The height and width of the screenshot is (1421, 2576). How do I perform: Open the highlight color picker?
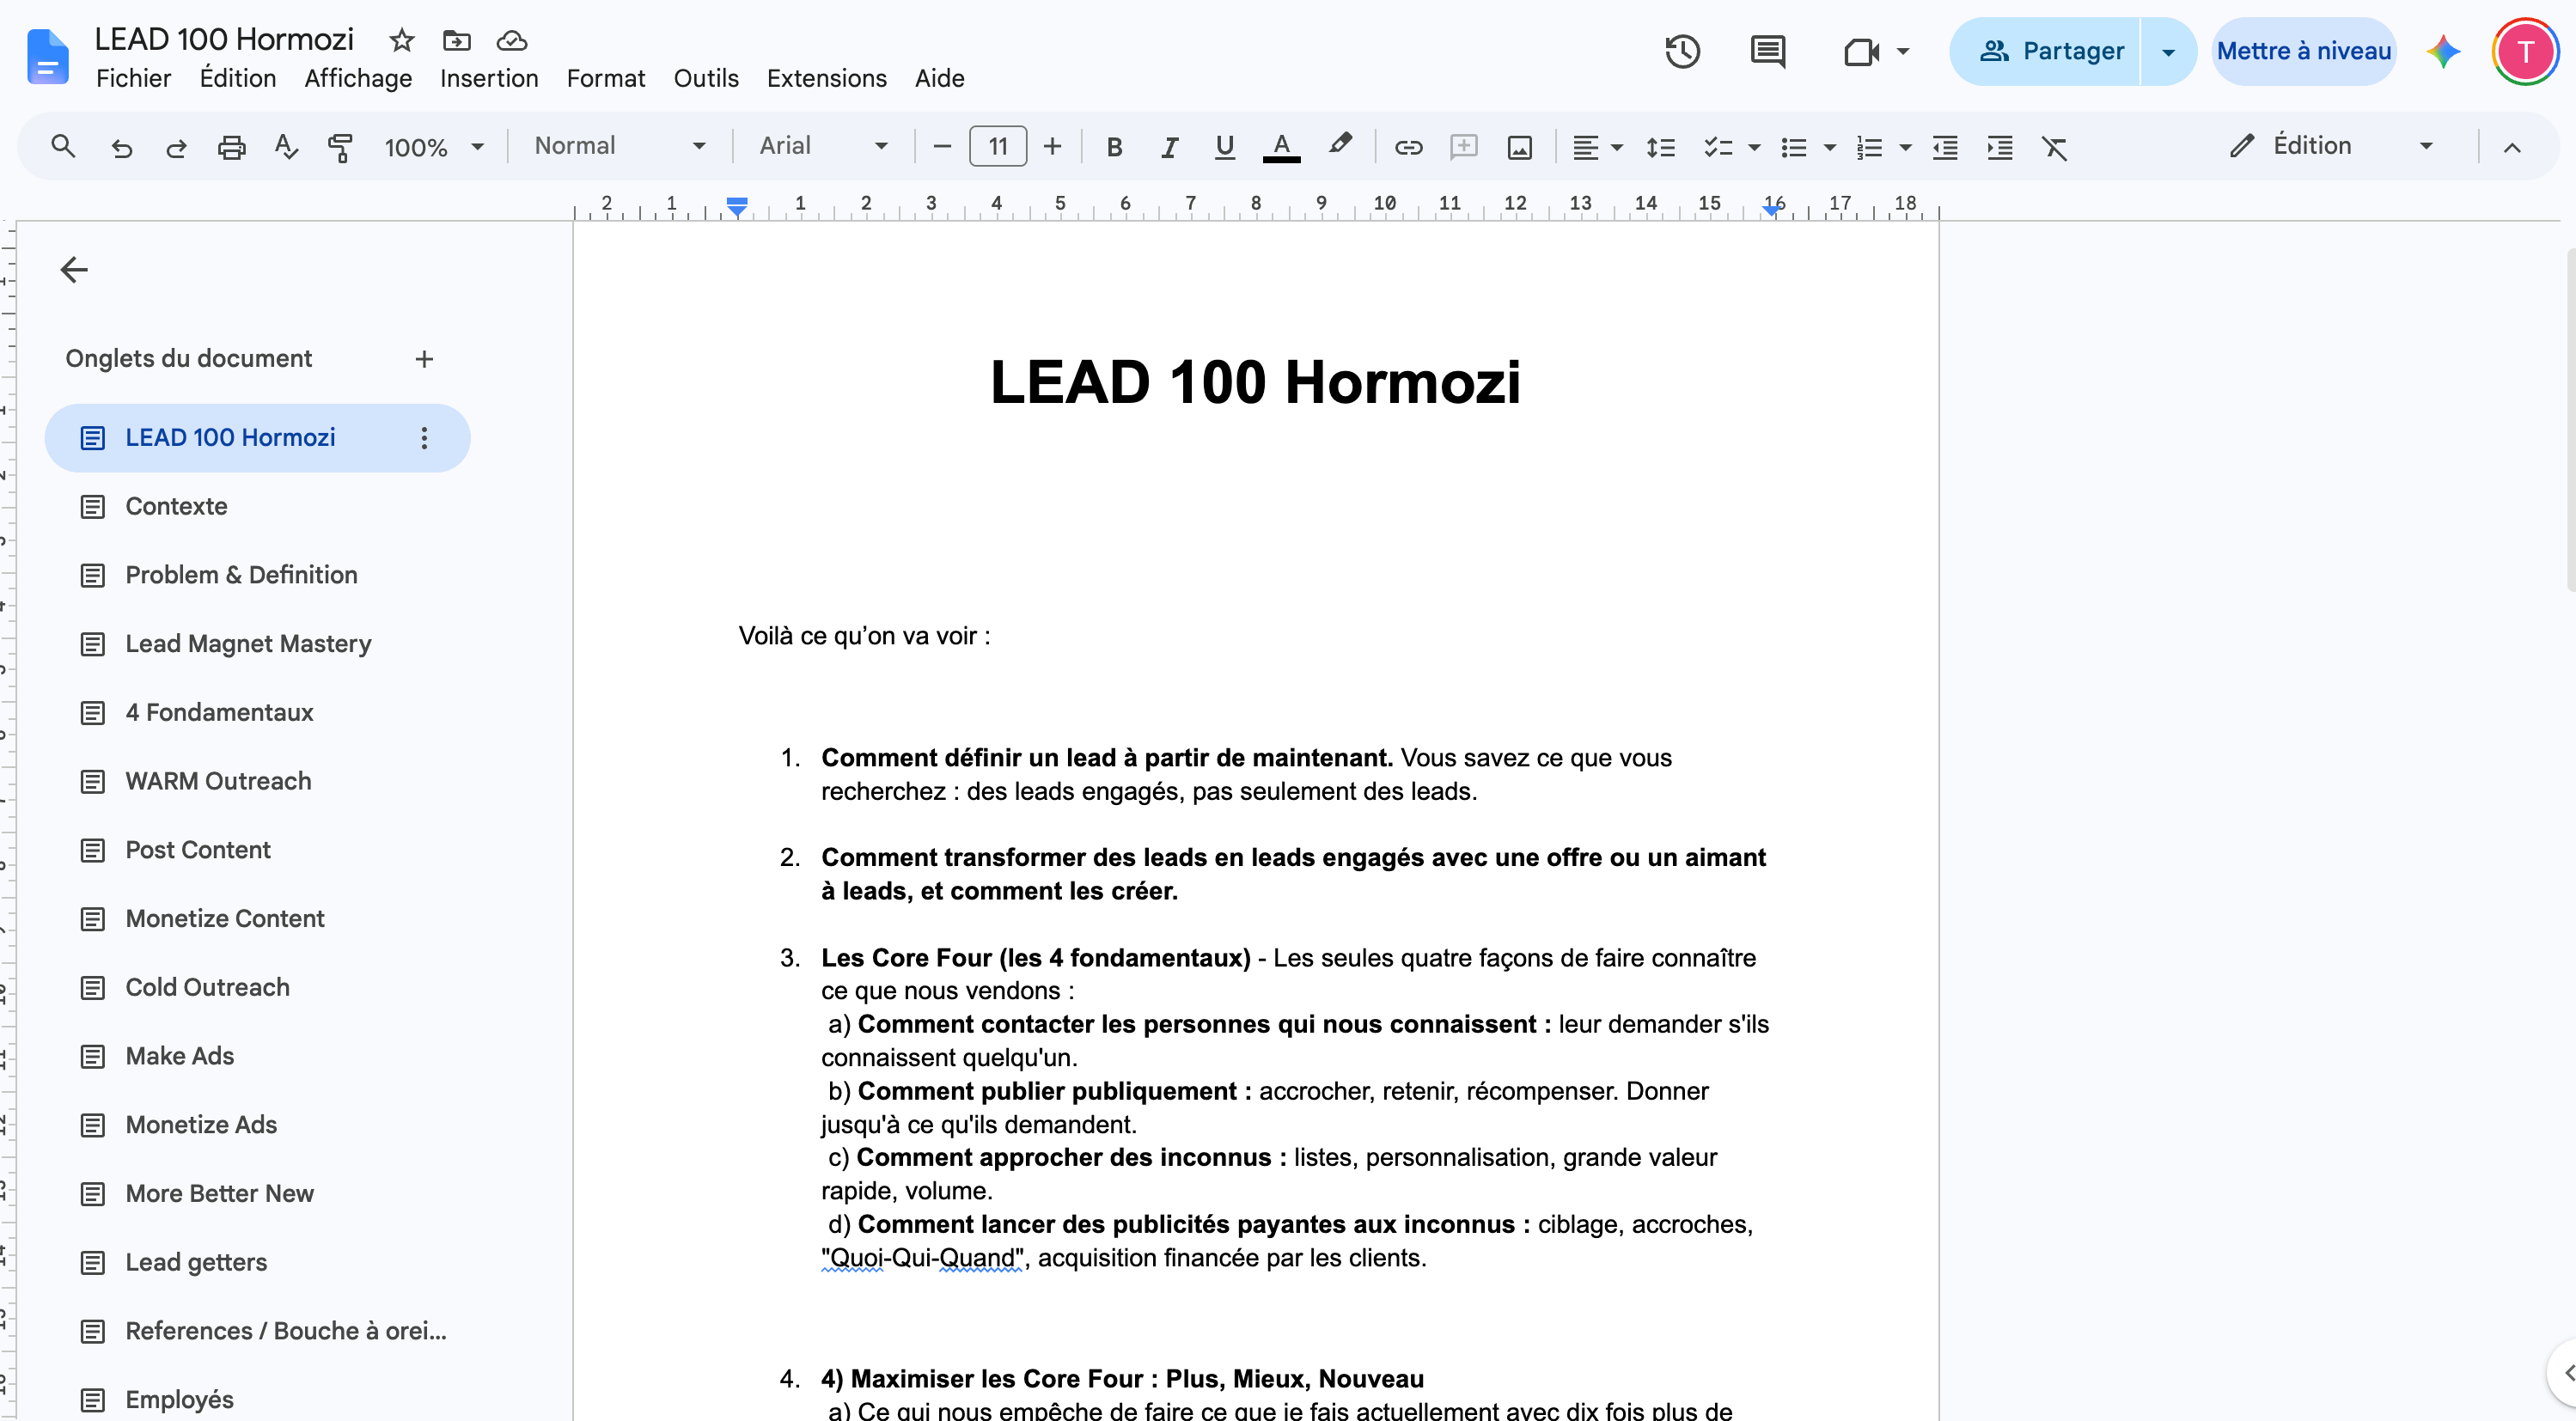click(x=1340, y=146)
